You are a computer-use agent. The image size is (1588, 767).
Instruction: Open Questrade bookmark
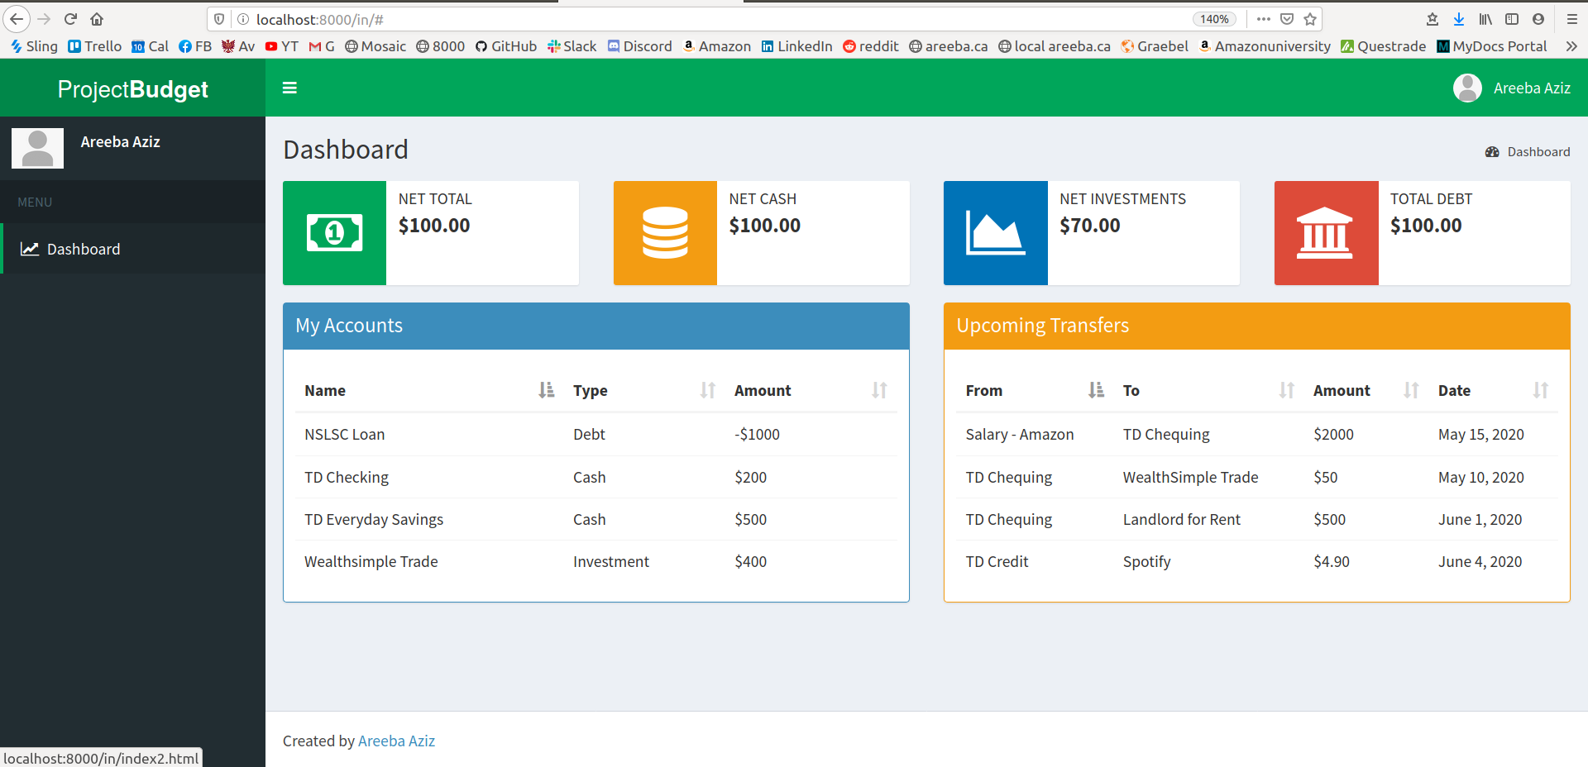[1384, 46]
